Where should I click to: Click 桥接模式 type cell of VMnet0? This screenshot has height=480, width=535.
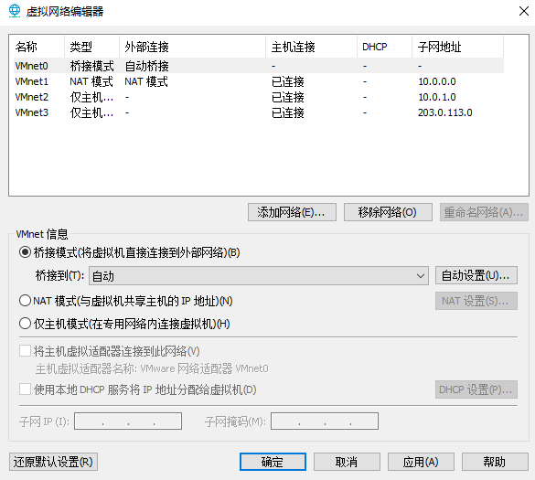(91, 66)
